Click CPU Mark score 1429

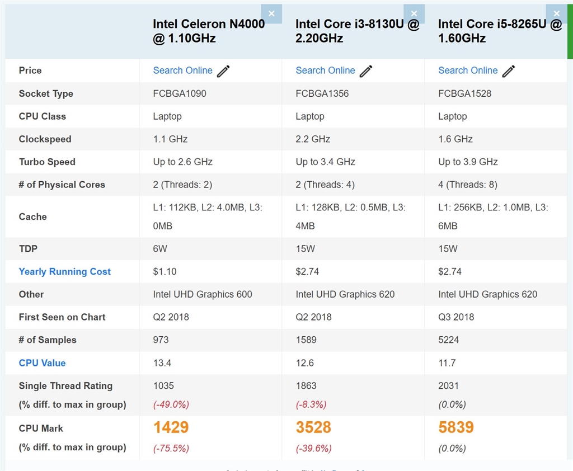pos(171,427)
